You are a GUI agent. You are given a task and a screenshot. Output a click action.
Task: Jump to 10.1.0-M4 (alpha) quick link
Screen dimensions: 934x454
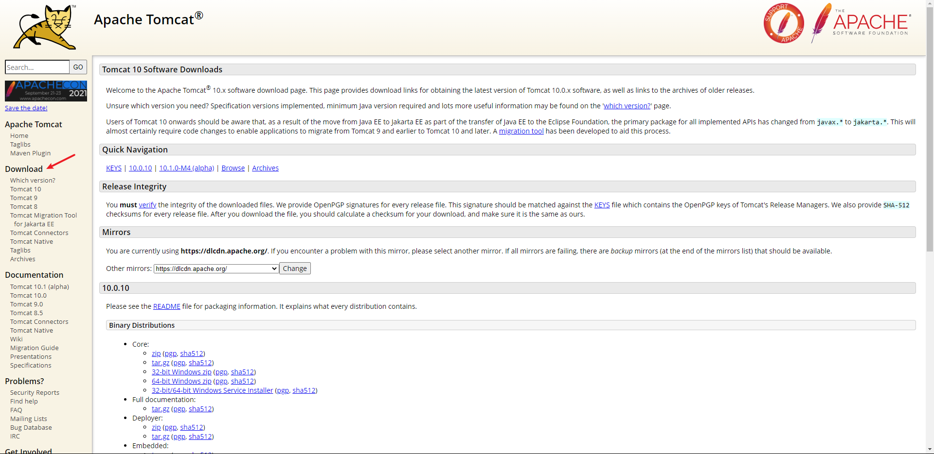coord(187,168)
